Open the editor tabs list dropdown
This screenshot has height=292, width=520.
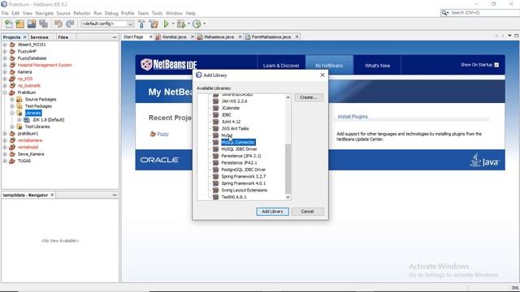tap(509, 36)
